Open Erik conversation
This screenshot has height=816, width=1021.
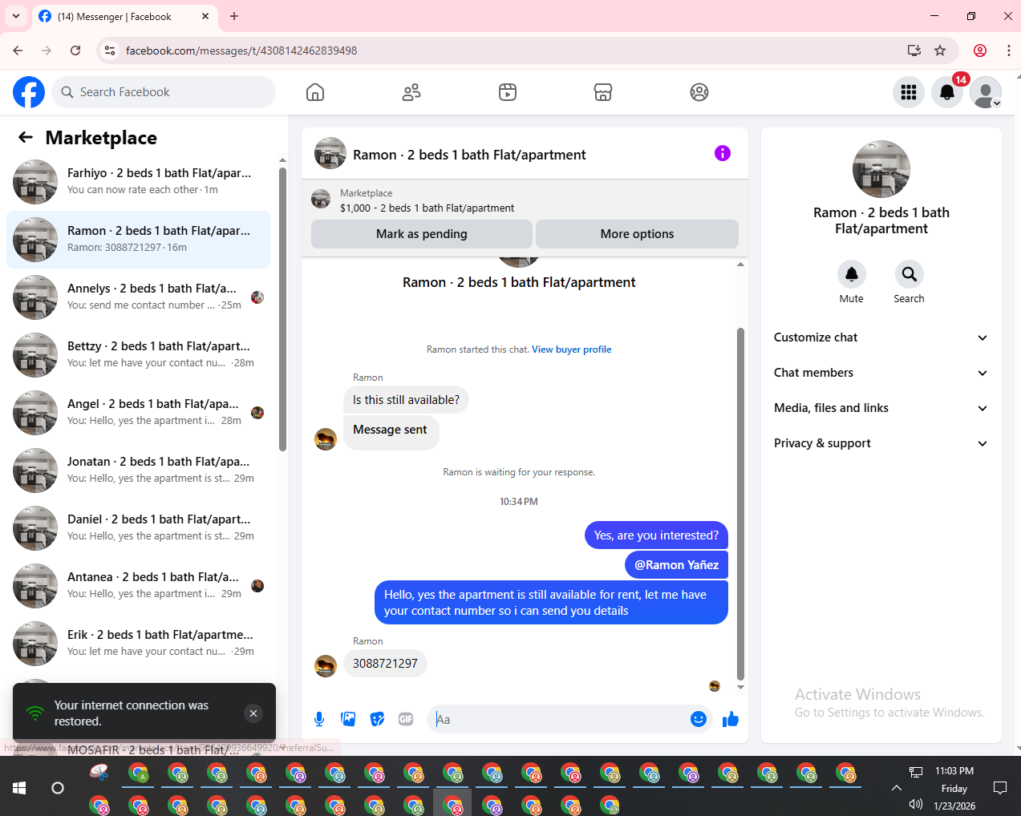point(138,644)
